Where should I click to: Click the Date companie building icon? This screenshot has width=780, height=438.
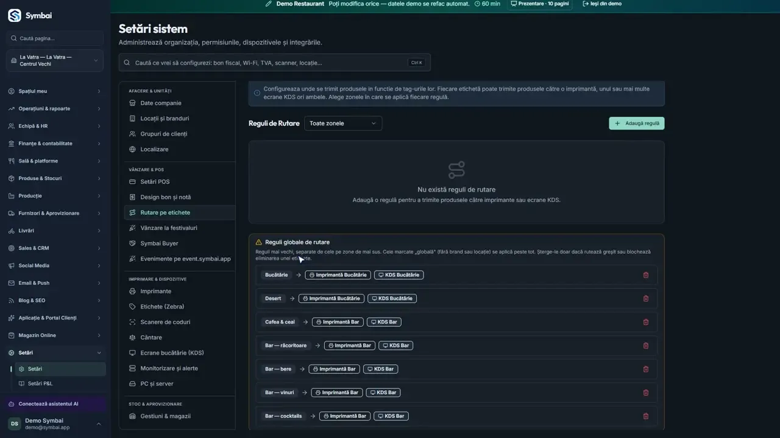point(133,103)
